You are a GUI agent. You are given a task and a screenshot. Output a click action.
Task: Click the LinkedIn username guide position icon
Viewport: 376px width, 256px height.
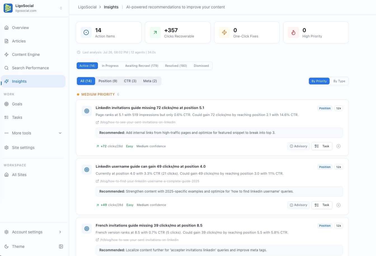(x=87, y=170)
